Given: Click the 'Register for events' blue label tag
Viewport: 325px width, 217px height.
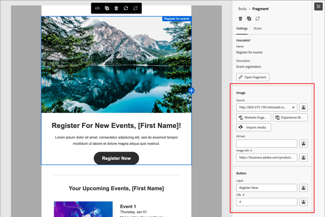Looking at the screenshot, I should (x=176, y=19).
